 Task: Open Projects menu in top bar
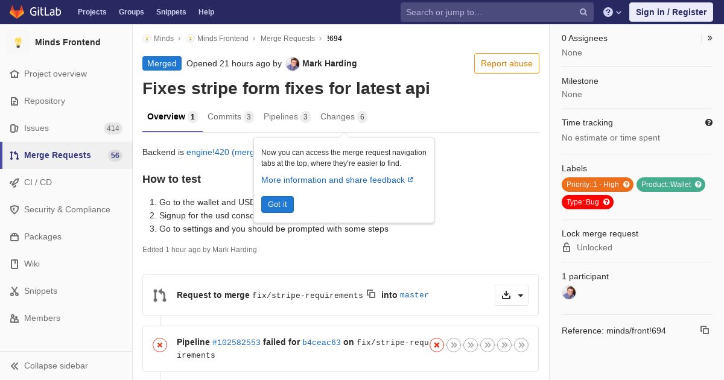pos(92,12)
